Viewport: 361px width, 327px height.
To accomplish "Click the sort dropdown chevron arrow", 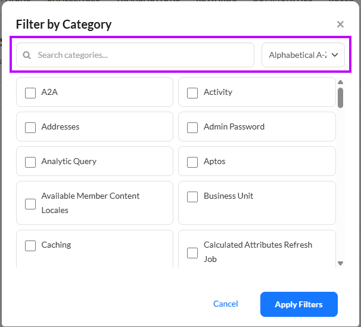I will [x=335, y=55].
